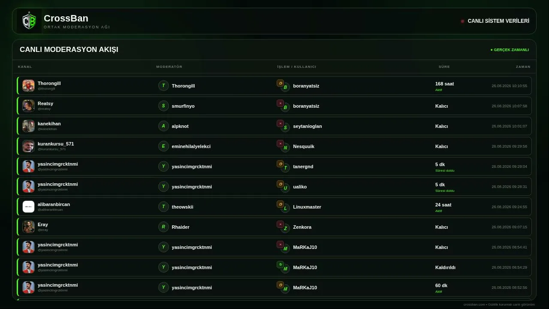The height and width of the screenshot is (309, 549).
Task: Click the timeout icon beside tanergnd
Action: click(x=280, y=164)
